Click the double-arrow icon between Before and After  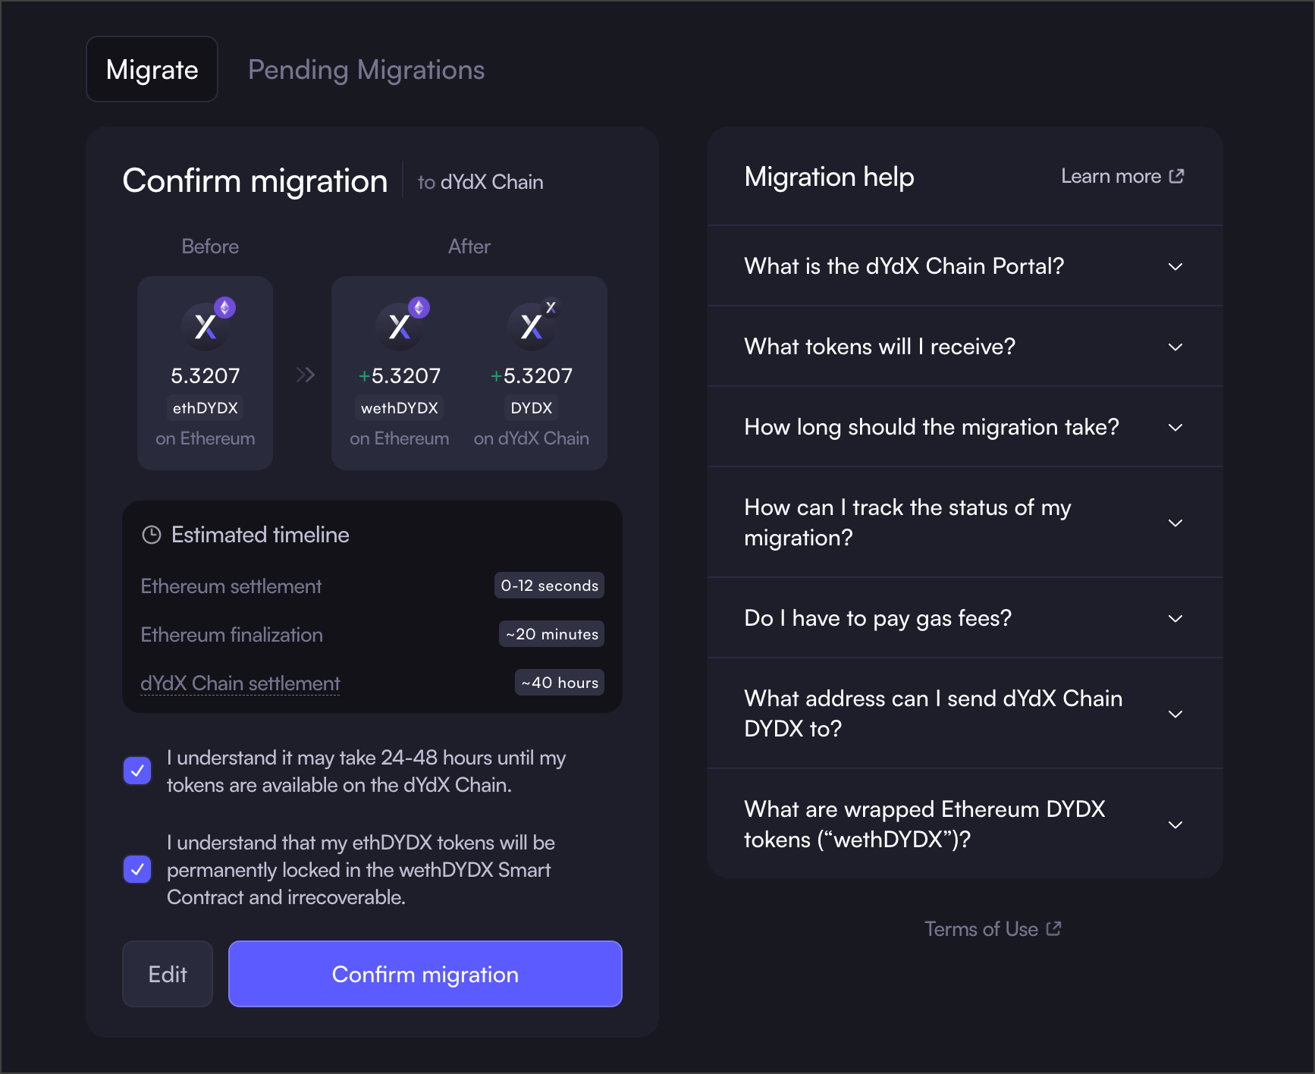tap(305, 375)
